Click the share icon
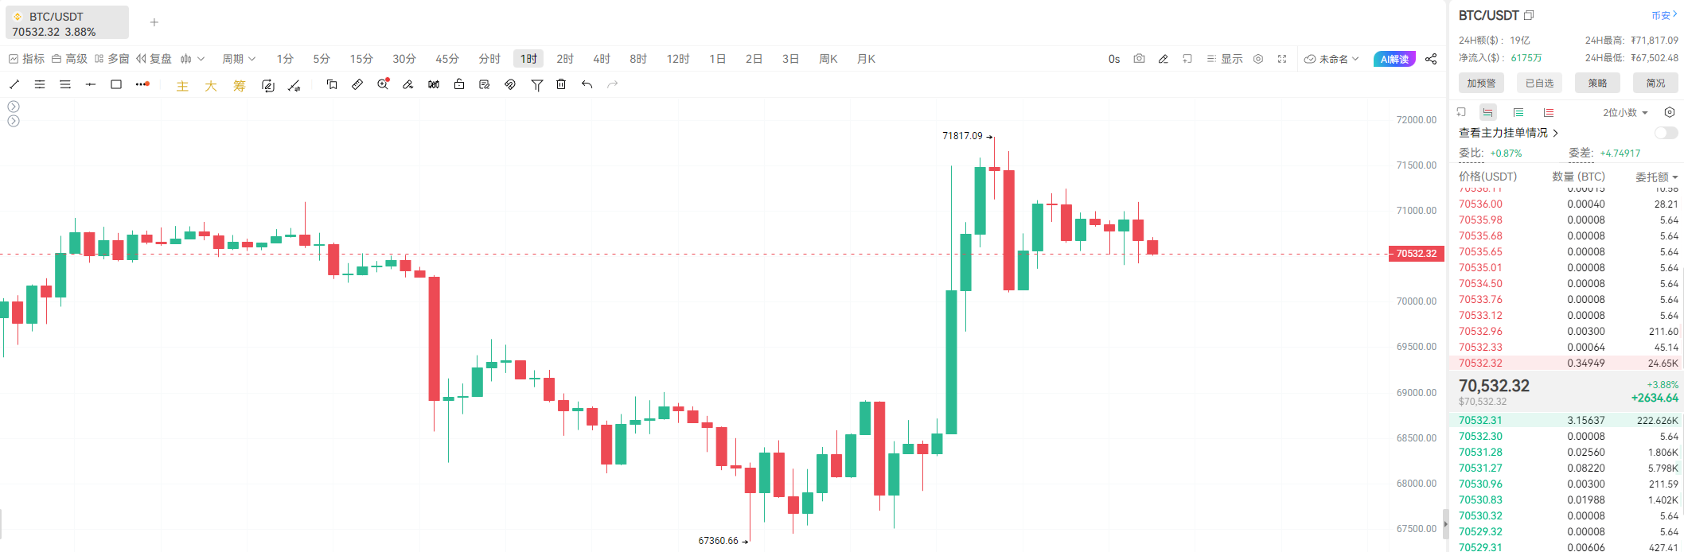 click(1431, 59)
